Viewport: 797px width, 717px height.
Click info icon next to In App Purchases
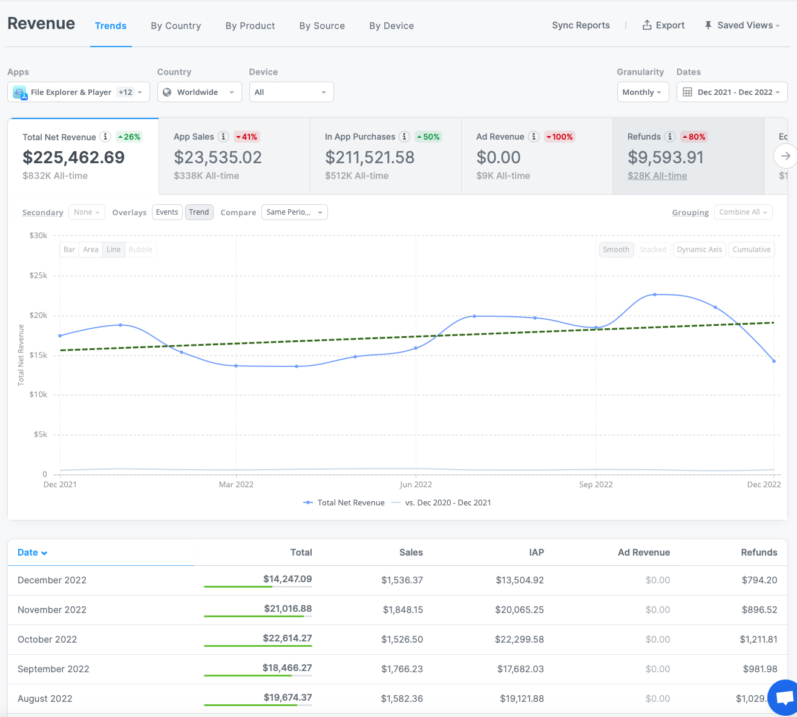[x=404, y=137]
